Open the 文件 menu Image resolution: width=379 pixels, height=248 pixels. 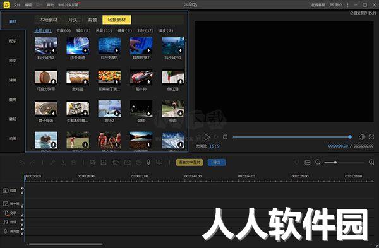tap(16, 5)
